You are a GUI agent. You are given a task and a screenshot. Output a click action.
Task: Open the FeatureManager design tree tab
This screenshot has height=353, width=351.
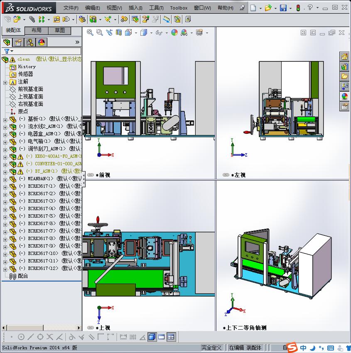point(7,42)
